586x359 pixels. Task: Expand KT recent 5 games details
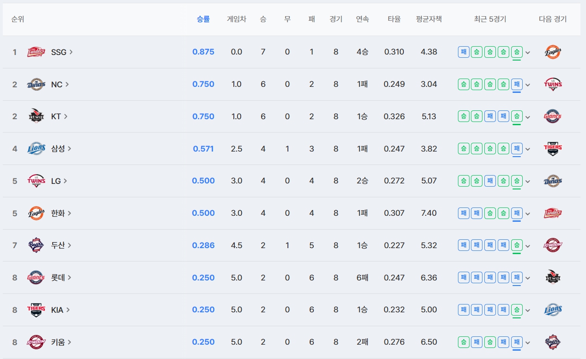[x=528, y=117]
